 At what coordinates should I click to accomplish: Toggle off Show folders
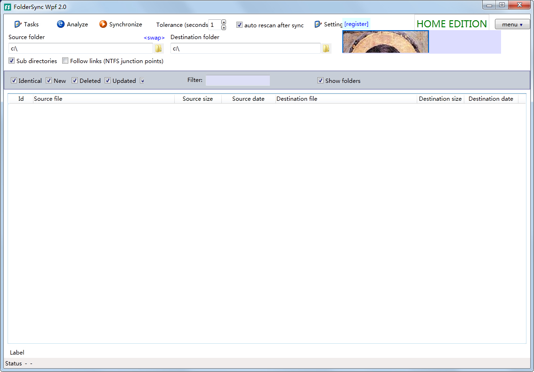coord(321,80)
